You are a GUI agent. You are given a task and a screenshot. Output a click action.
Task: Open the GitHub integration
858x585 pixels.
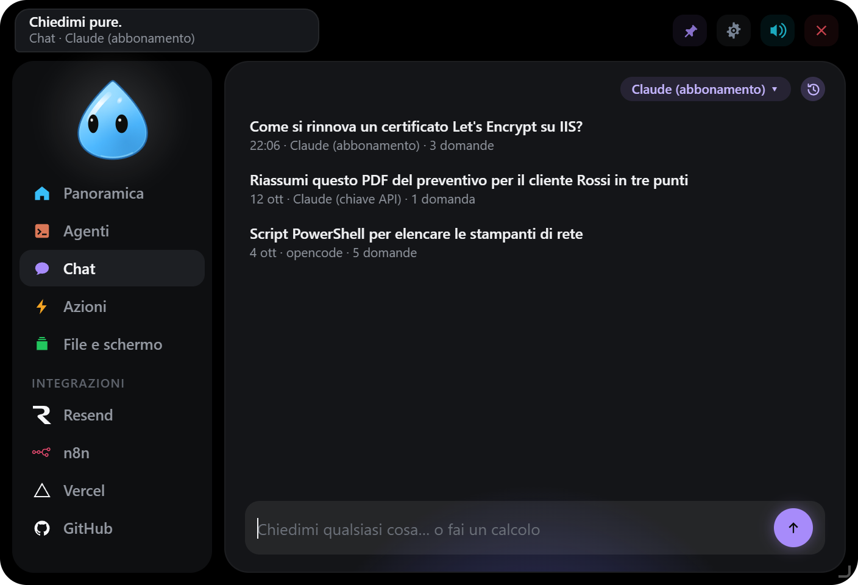(112, 528)
